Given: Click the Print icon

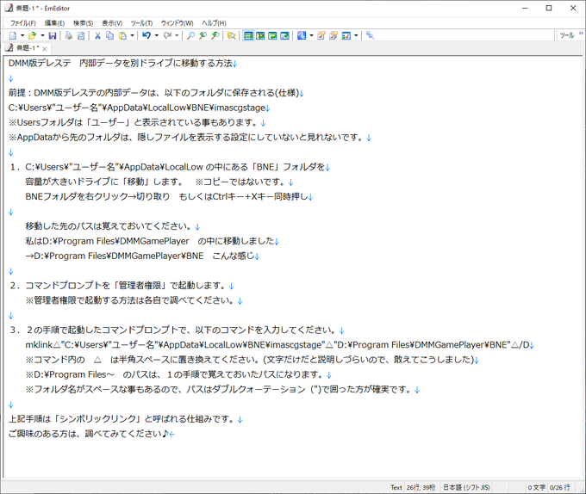Looking at the screenshot, I should 69,35.
